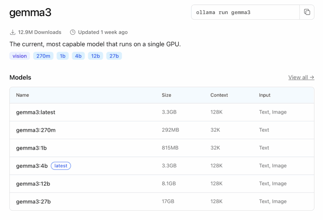Click the 3.3GB size for gemma3:latest
This screenshot has width=323, height=220.
click(169, 112)
